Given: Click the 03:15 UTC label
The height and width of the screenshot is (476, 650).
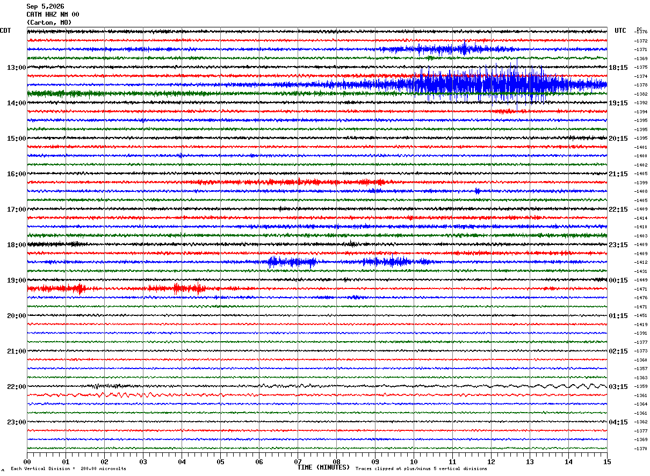Looking at the screenshot, I should click(x=618, y=387).
